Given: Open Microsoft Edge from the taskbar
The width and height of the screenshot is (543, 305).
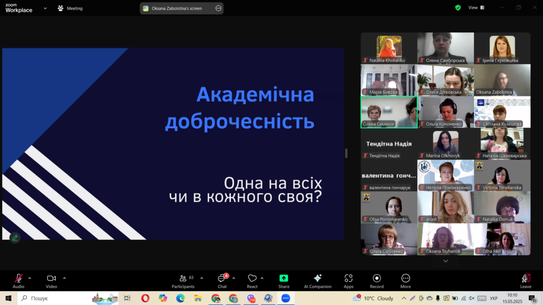Looking at the screenshot, I should point(180,298).
